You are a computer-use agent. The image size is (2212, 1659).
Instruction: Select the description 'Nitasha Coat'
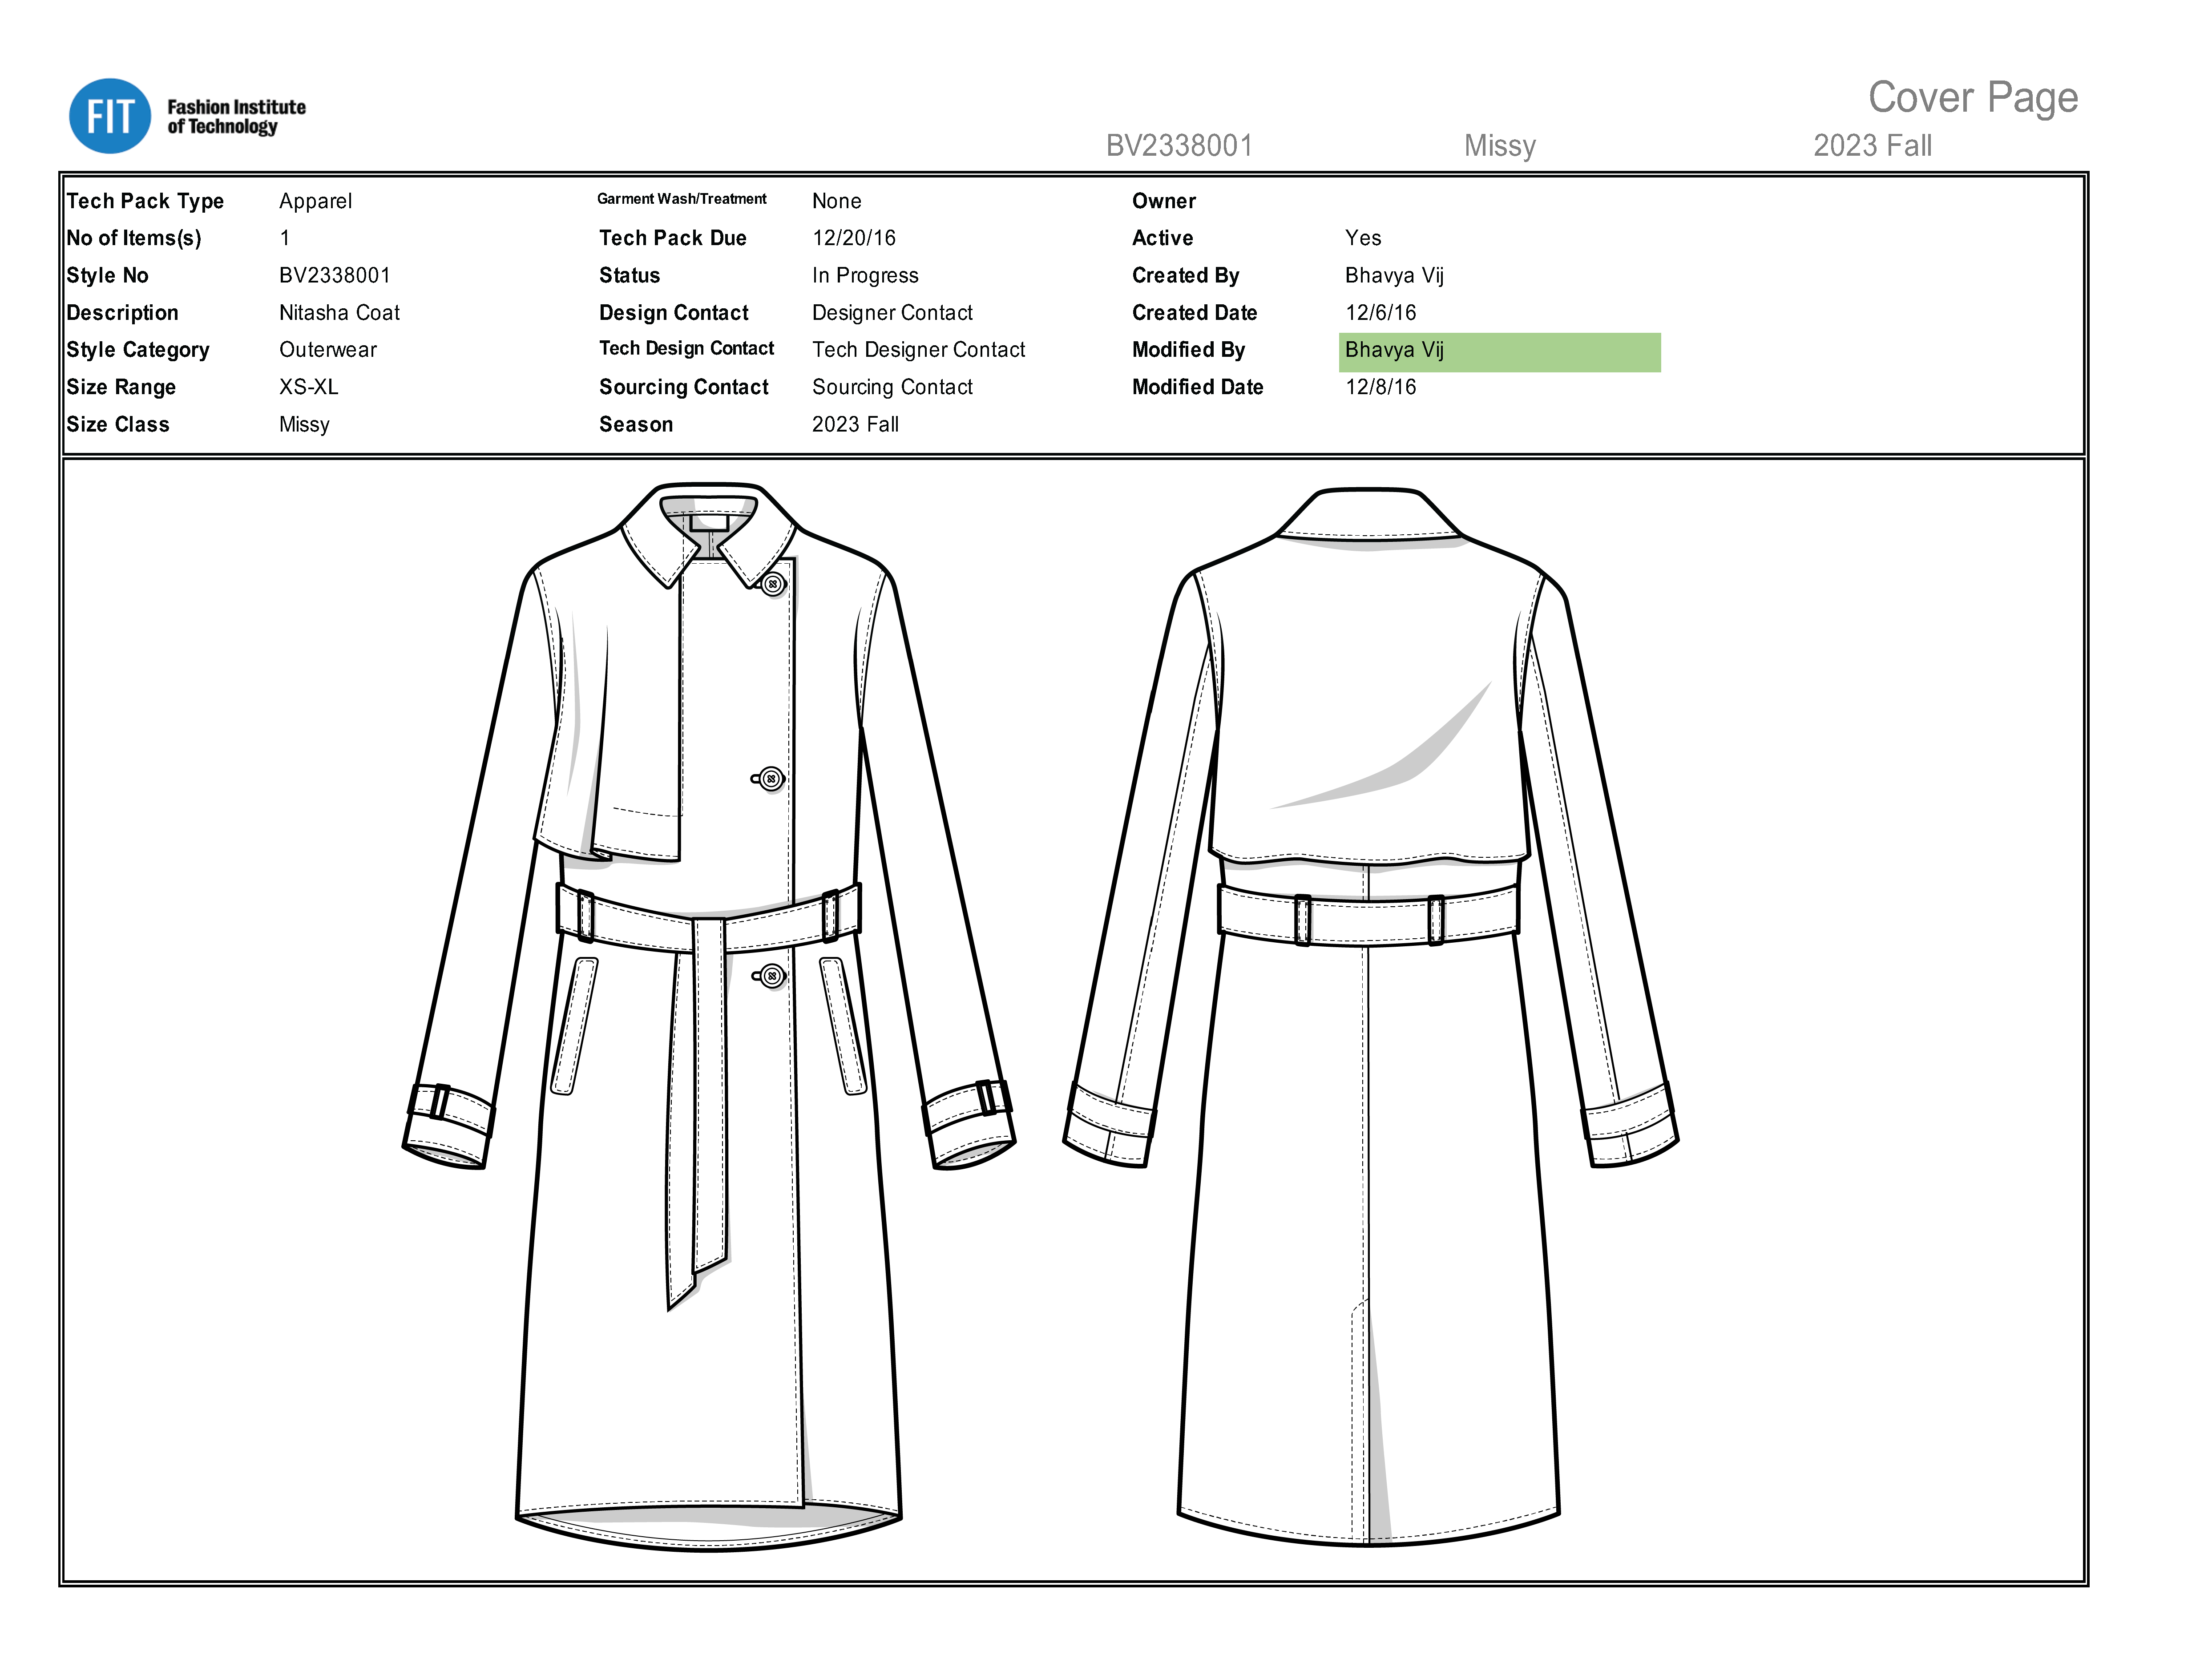(x=339, y=313)
